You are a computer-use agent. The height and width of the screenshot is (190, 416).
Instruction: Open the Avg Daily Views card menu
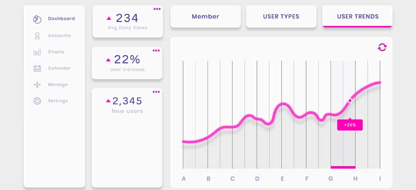coord(156,9)
